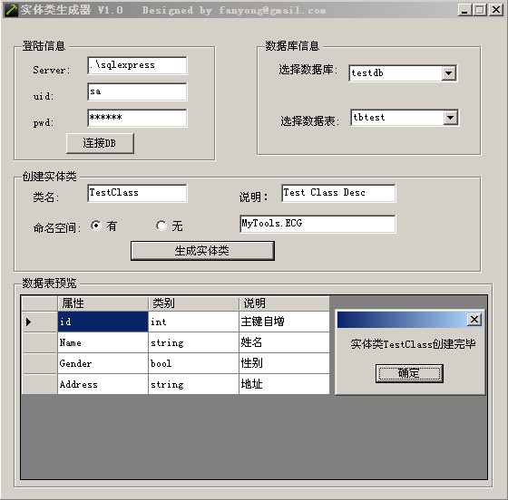Click the 说明 column header in grid

[x=284, y=303]
